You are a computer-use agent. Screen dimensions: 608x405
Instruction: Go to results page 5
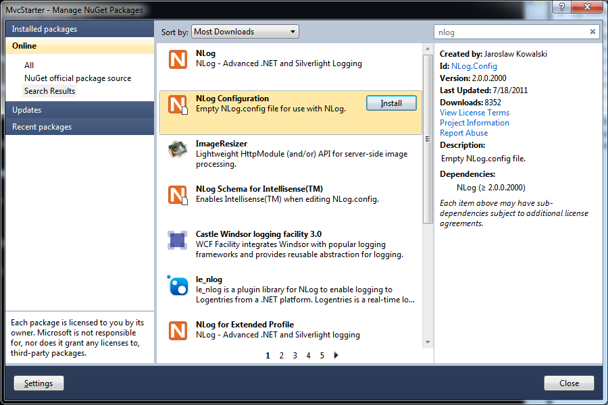pyautogui.click(x=322, y=356)
